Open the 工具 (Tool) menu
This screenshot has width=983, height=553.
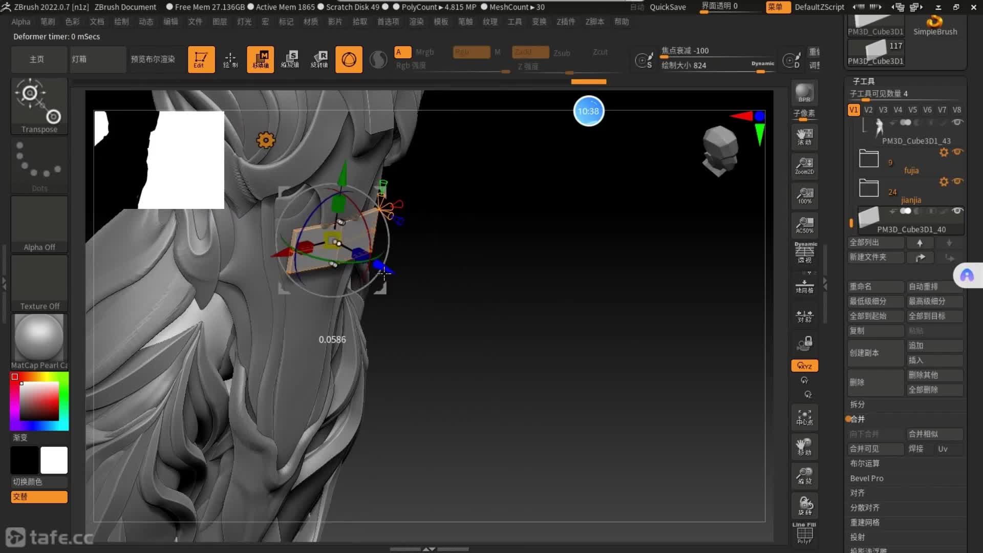tap(515, 22)
